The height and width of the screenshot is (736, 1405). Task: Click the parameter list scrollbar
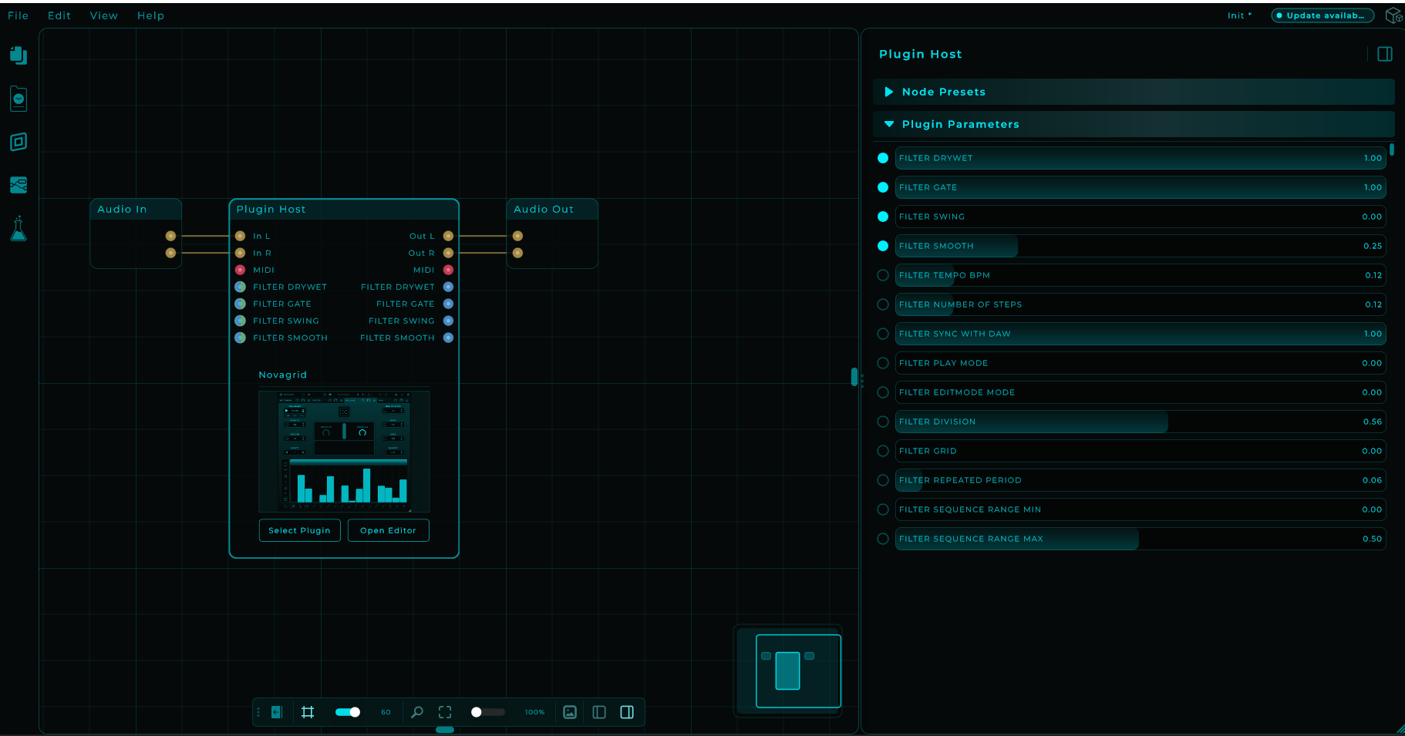1392,150
